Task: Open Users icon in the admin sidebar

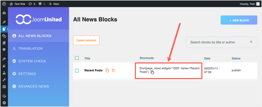Action: (x=4, y=73)
